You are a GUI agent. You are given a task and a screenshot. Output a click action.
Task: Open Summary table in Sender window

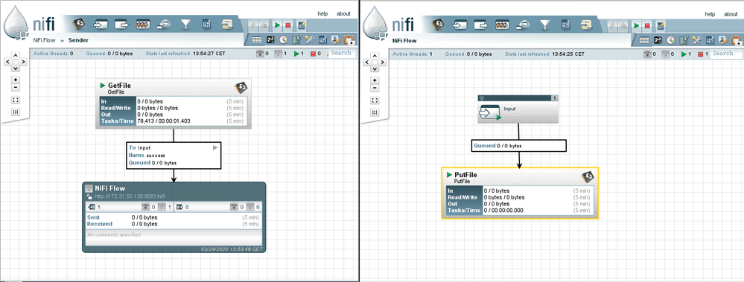(x=257, y=40)
